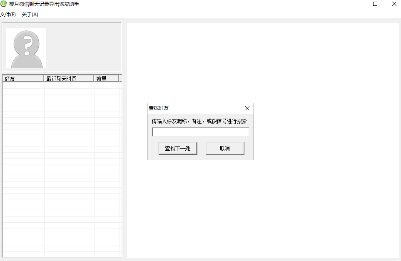Open the 关于(A) menu
The height and width of the screenshot is (261, 401).
[30, 15]
